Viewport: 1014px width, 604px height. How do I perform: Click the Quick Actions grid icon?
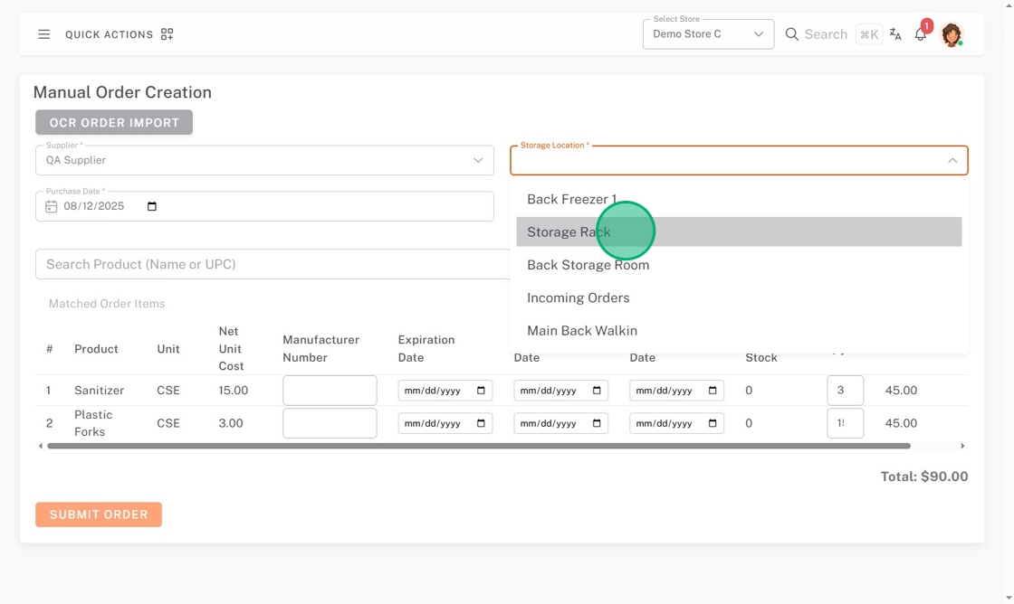[x=167, y=34]
